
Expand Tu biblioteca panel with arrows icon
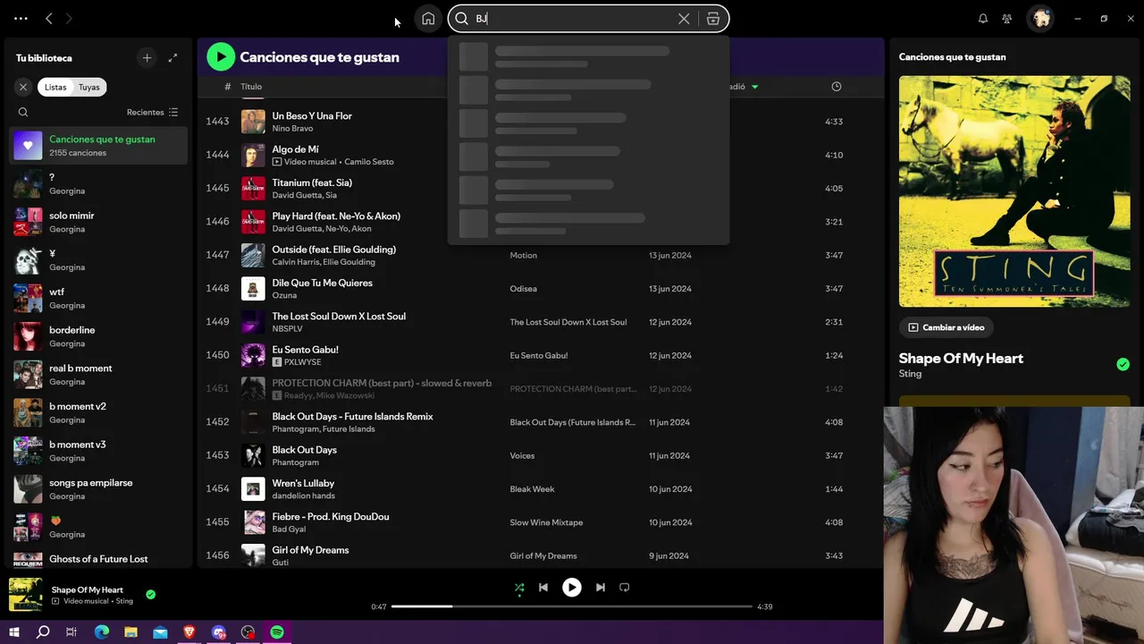[x=172, y=58]
